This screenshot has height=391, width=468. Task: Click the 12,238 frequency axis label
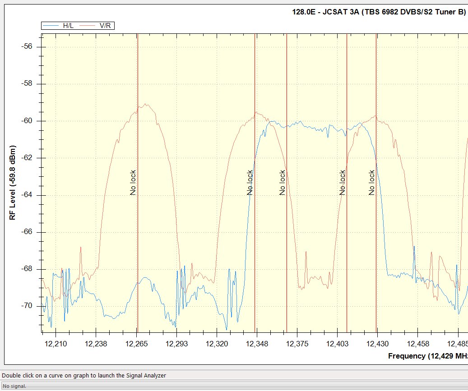(96, 344)
